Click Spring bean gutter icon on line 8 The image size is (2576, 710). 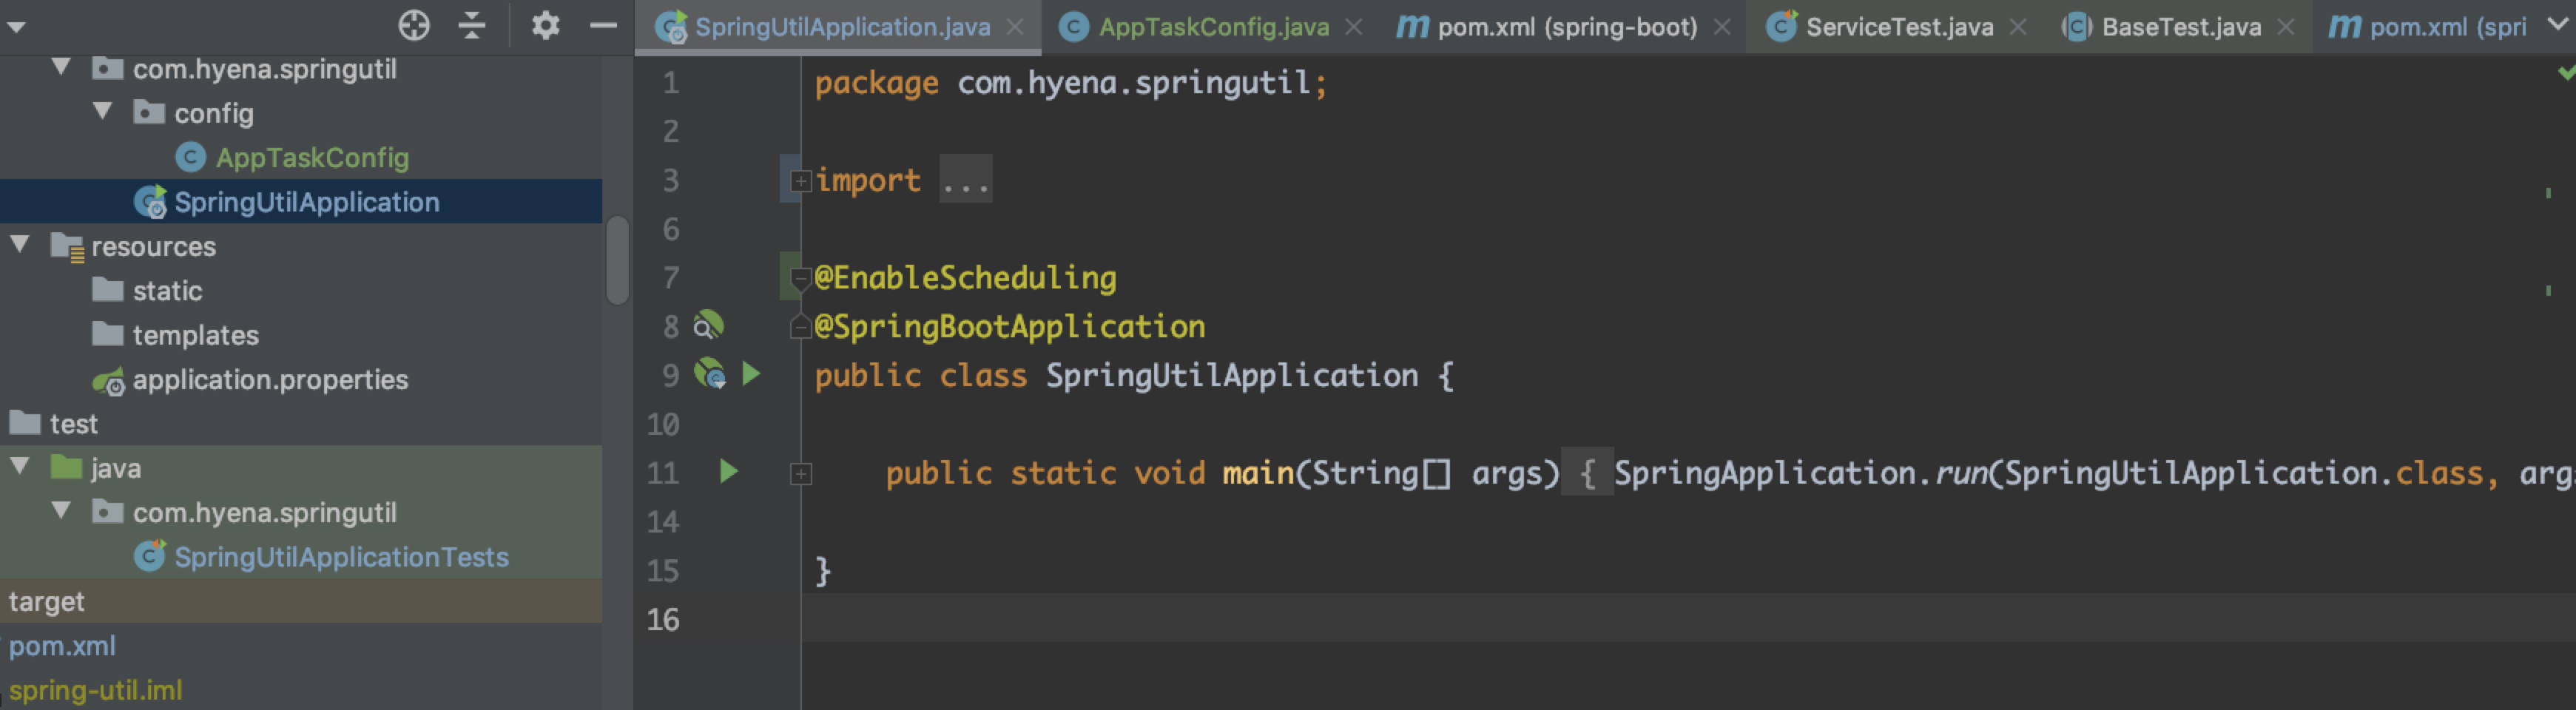click(708, 325)
